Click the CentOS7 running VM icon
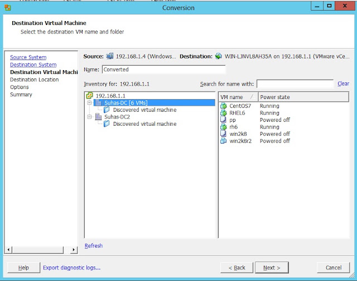357x281 pixels. coord(224,106)
